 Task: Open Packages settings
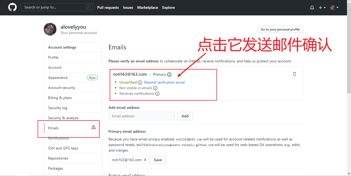click(73, 168)
